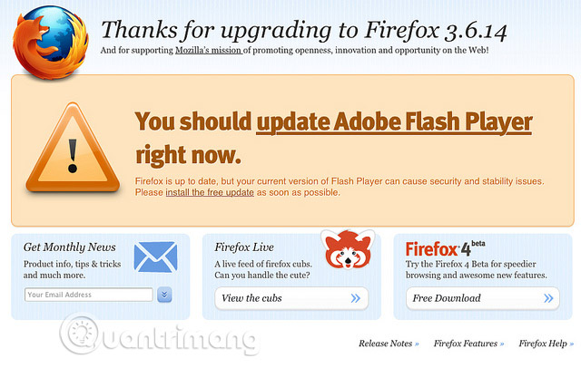Click the Your Email Address field
This screenshot has height=368, width=581.
click(89, 295)
